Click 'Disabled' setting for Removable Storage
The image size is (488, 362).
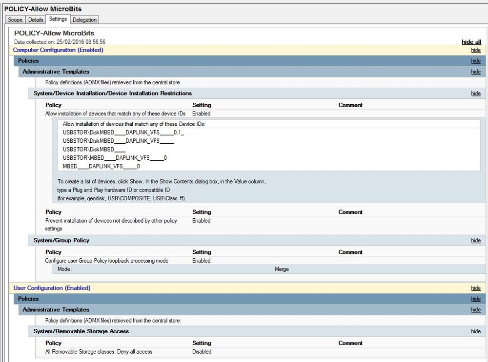(x=202, y=351)
